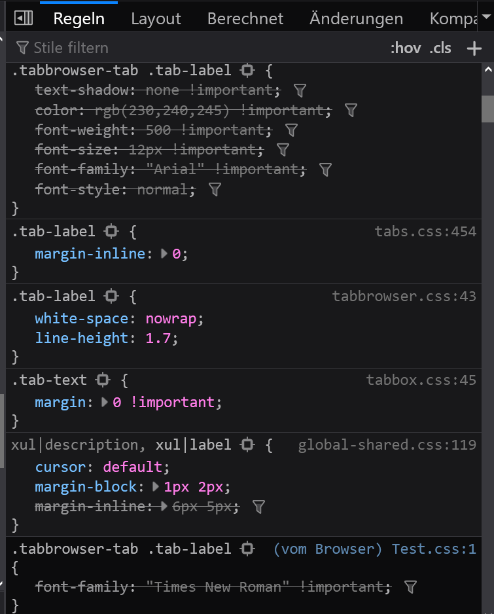Open global-shared.css:119 source link
Screen dimensions: 494x614
point(387,445)
